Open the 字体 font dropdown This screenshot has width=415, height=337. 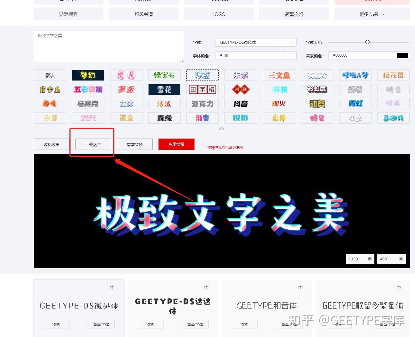256,42
